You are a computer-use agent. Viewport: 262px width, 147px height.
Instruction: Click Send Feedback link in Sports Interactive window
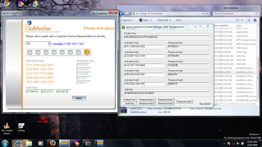pos(99,13)
